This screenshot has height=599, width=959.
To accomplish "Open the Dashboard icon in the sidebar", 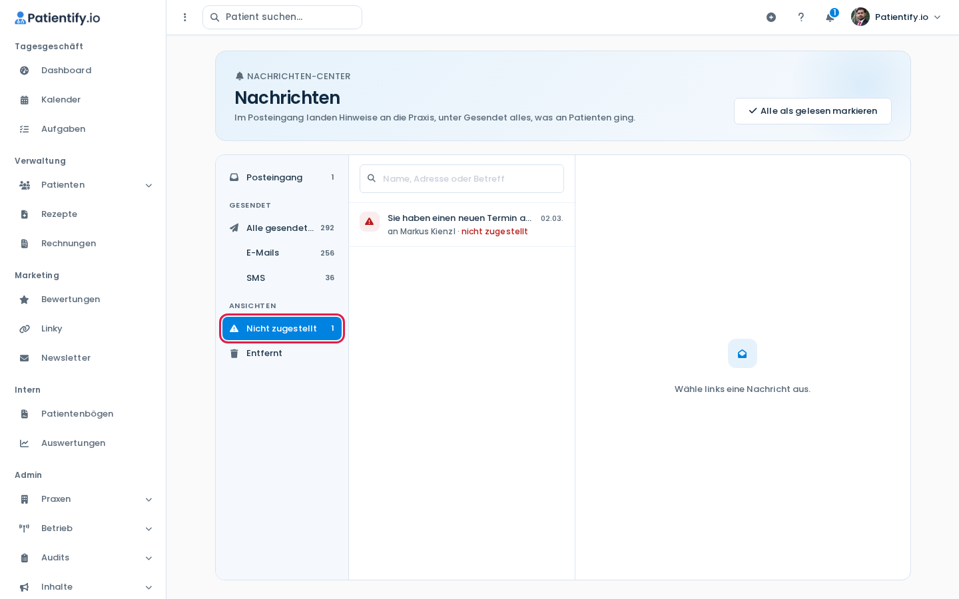I will (25, 71).
